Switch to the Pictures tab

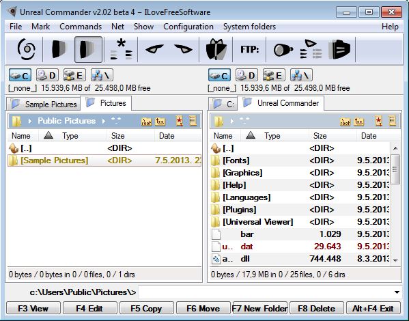[106, 103]
